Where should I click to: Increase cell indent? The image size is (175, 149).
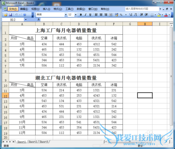[x=146, y=15]
